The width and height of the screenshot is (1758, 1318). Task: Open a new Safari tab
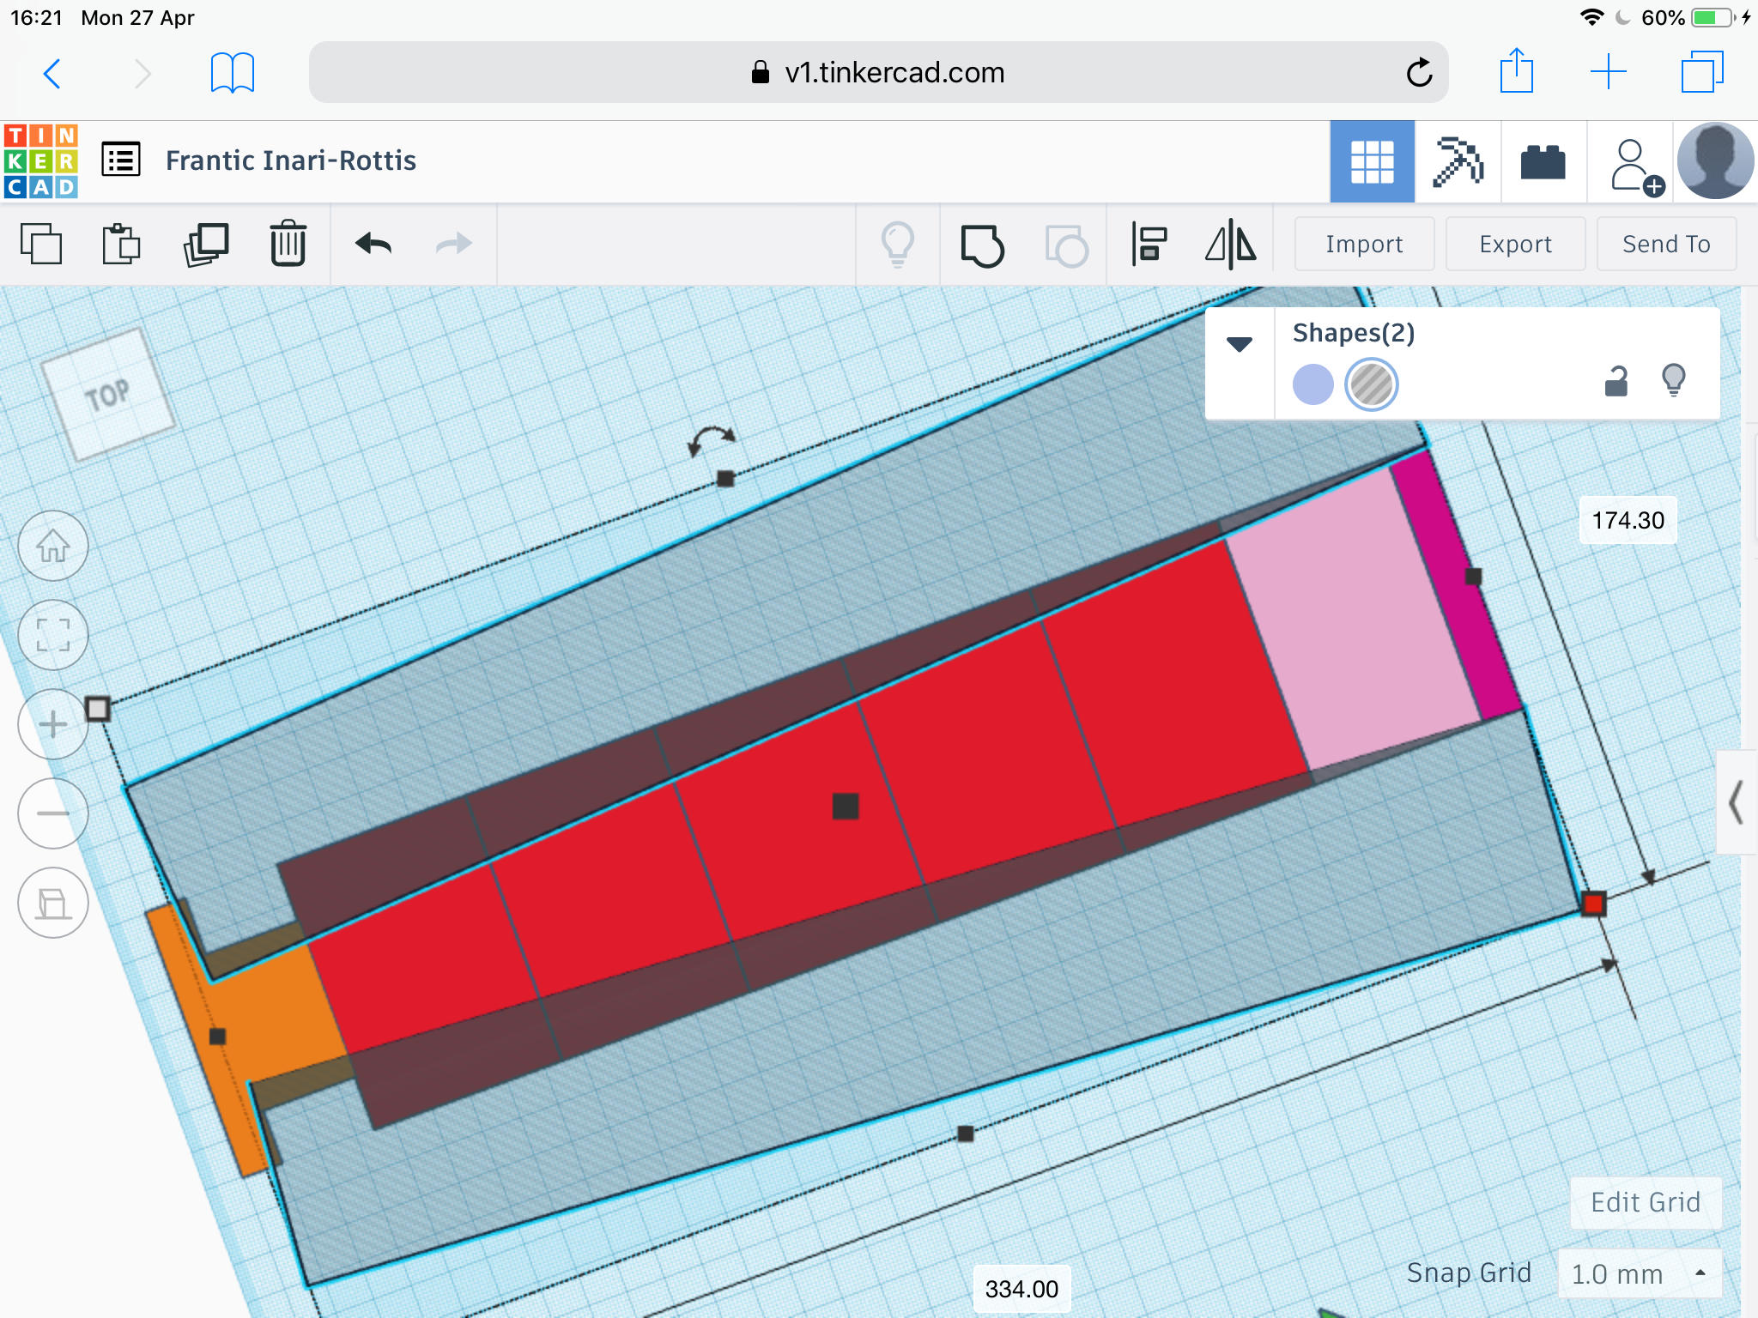(x=1608, y=72)
